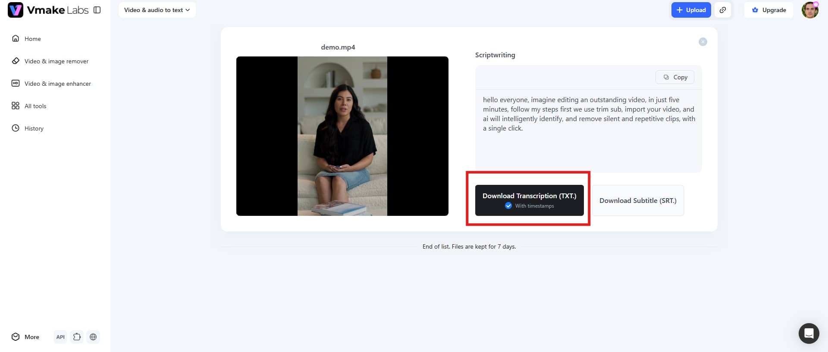Click the transcription text beginning 'hello everyone'
This screenshot has height=352, width=828.
coord(589,114)
